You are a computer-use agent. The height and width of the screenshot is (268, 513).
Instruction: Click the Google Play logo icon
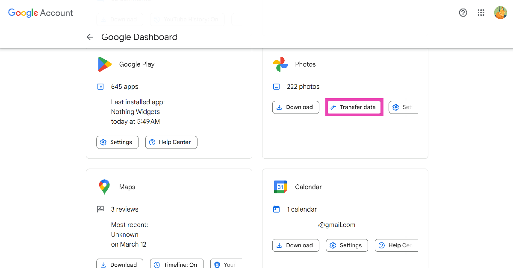pyautogui.click(x=104, y=64)
